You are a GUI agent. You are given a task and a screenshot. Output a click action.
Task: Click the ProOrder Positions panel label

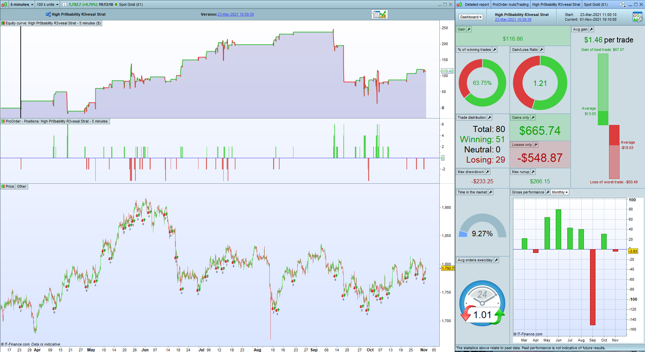point(57,121)
